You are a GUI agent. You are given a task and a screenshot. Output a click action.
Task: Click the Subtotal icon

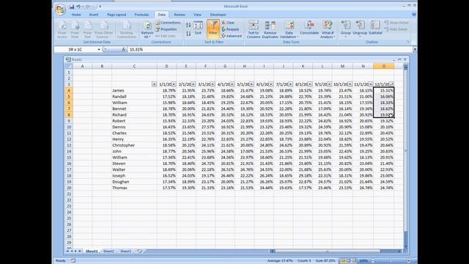375,28
